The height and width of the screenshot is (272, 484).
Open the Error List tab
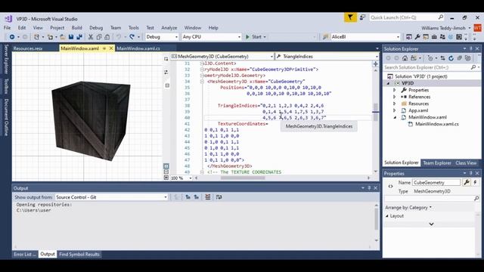click(24, 255)
